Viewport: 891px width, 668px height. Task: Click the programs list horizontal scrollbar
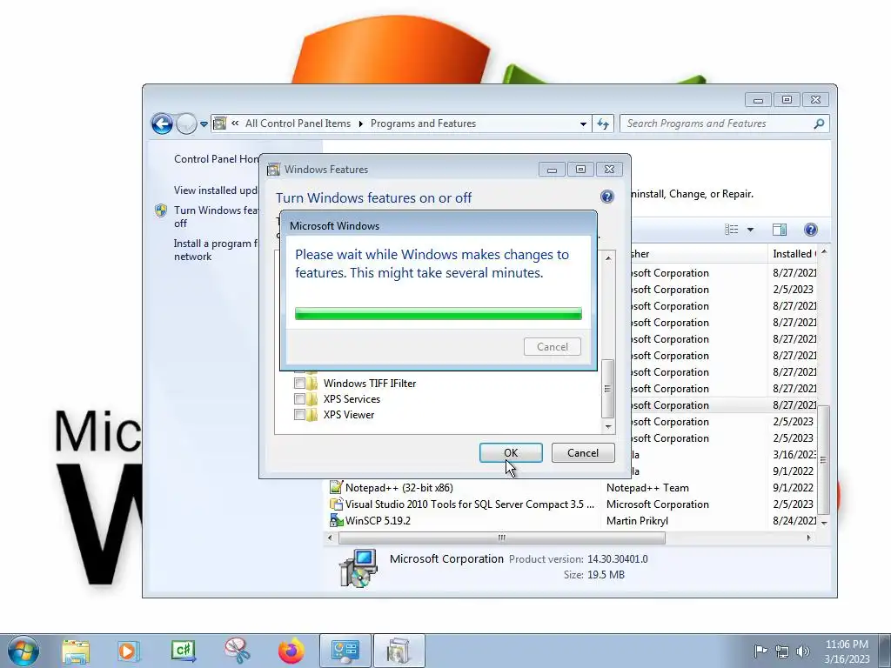coord(502,538)
